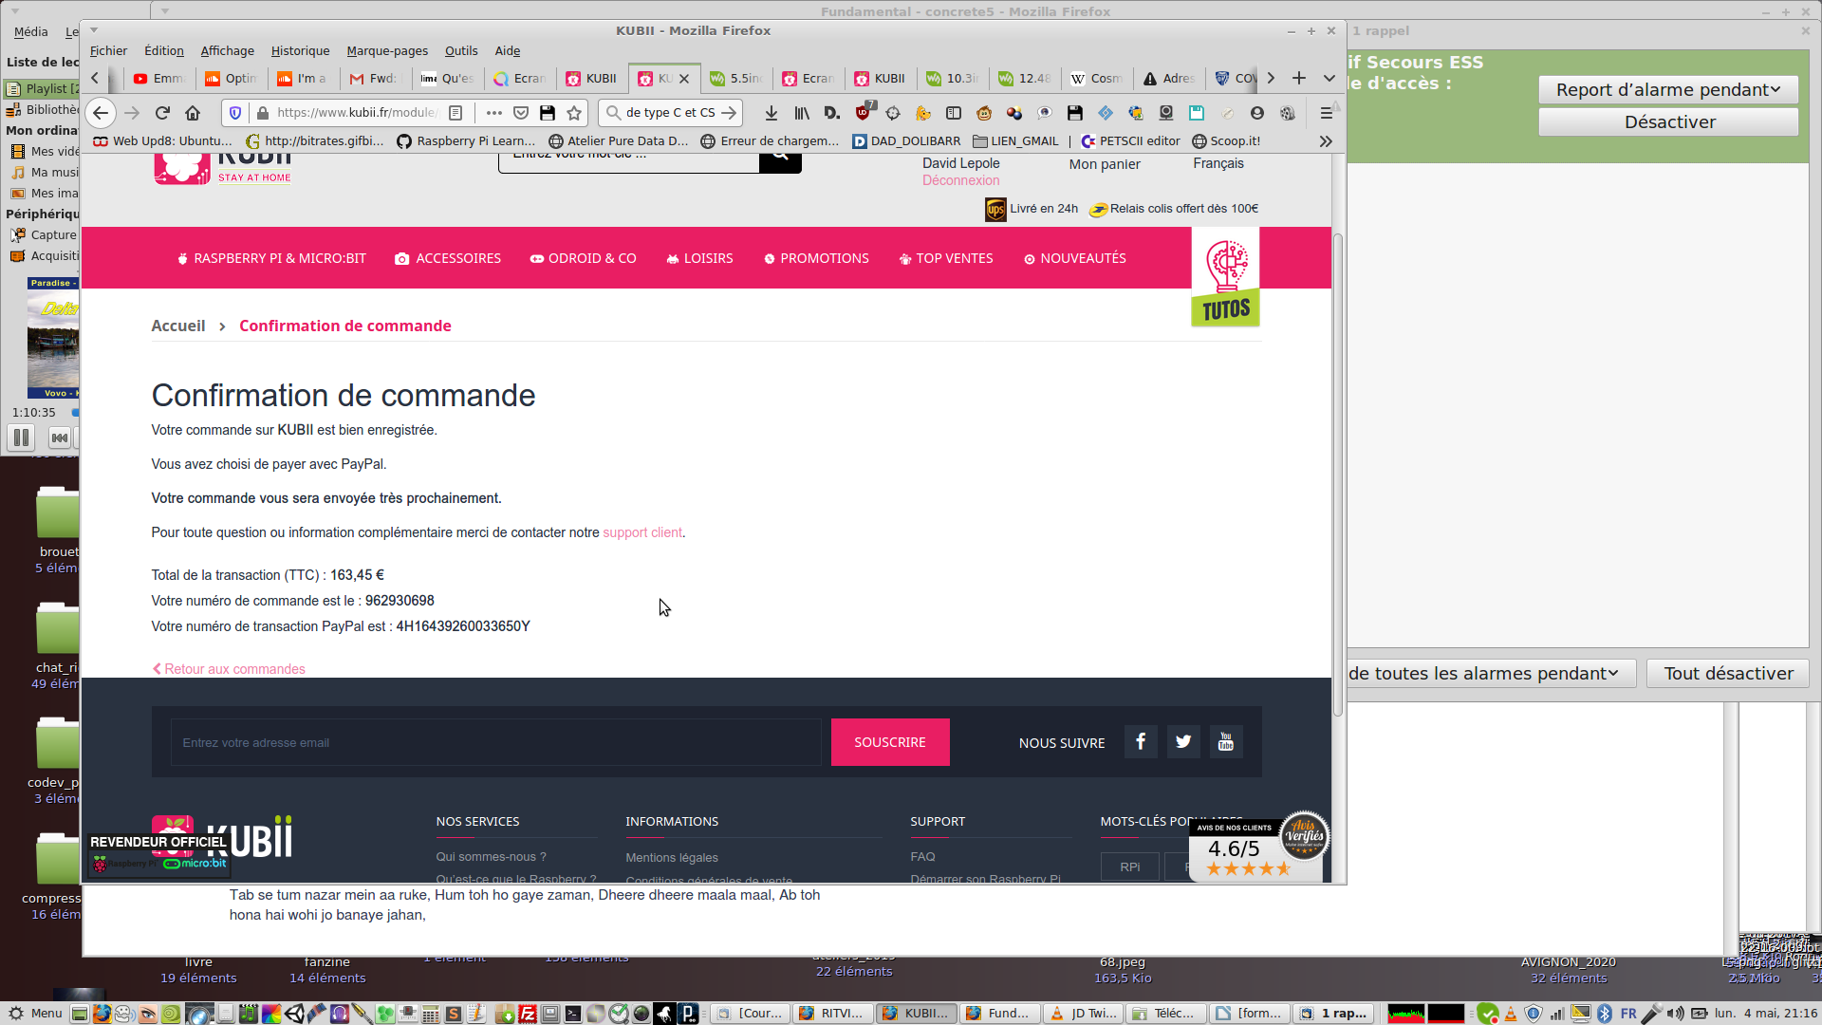Bookmark this page with the star icon
This screenshot has height=1025, width=1822.
coord(574,113)
